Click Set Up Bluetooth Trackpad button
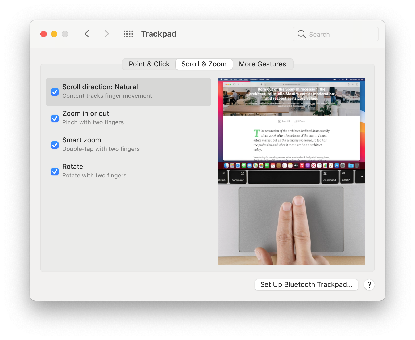 pos(306,285)
